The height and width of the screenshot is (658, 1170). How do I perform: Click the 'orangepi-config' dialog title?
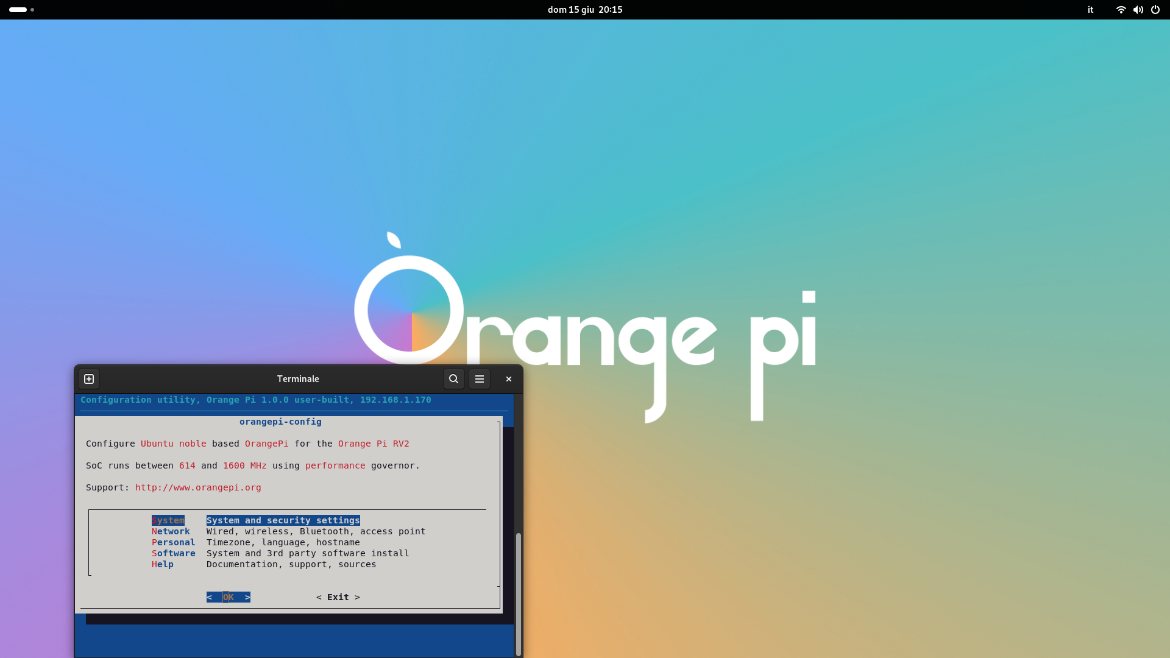click(280, 422)
